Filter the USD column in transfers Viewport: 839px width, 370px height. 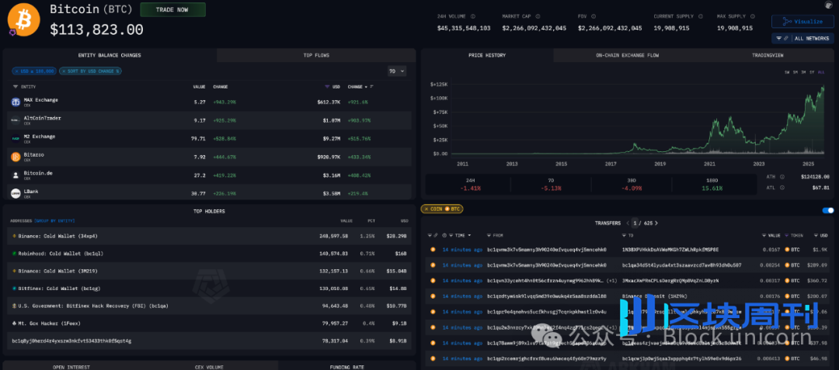click(816, 235)
